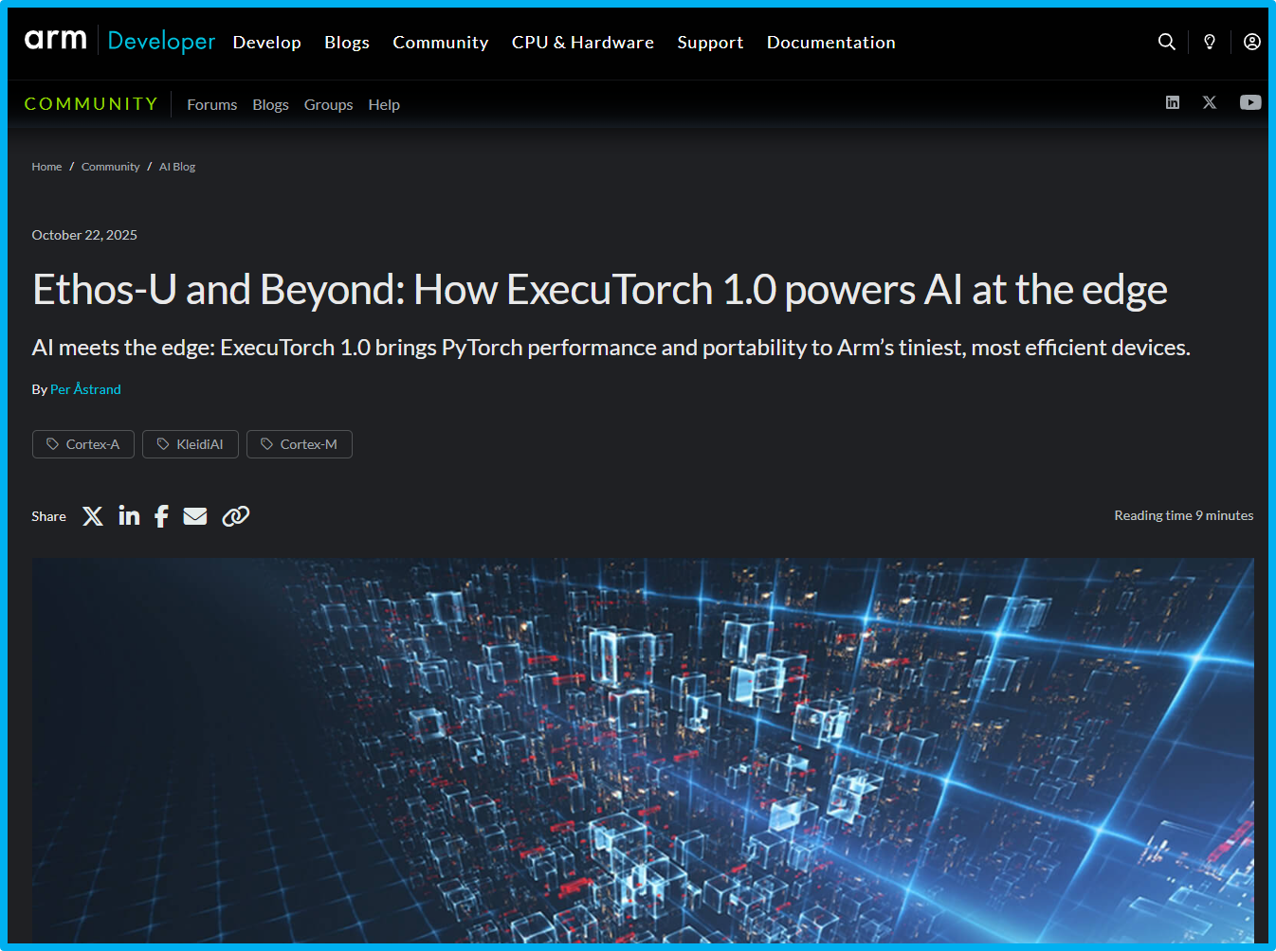Open Arm's YouTube channel icon
The height and width of the screenshot is (951, 1276).
pyautogui.click(x=1249, y=102)
